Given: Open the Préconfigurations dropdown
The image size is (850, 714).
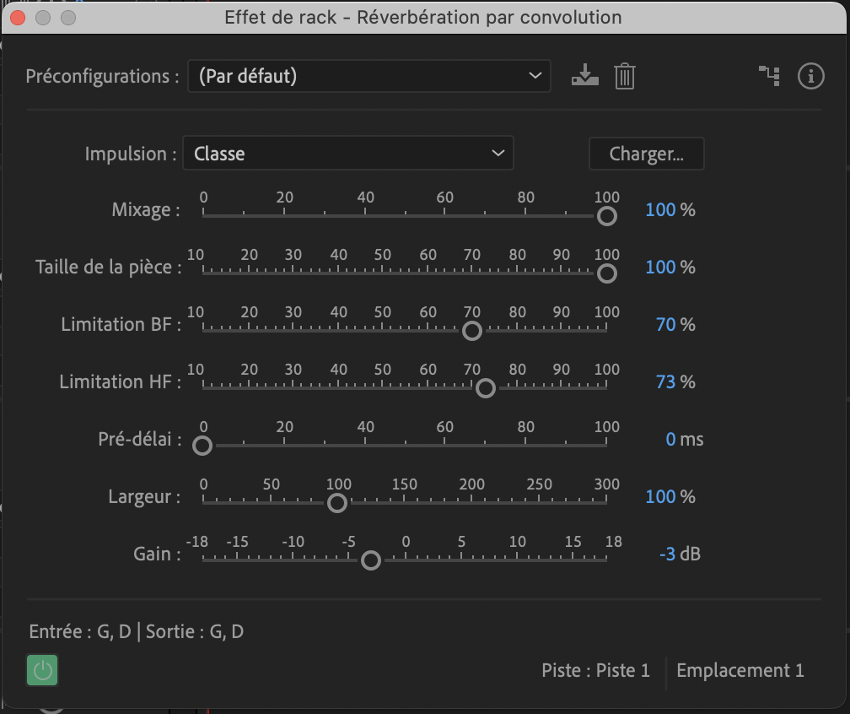Looking at the screenshot, I should pyautogui.click(x=369, y=76).
